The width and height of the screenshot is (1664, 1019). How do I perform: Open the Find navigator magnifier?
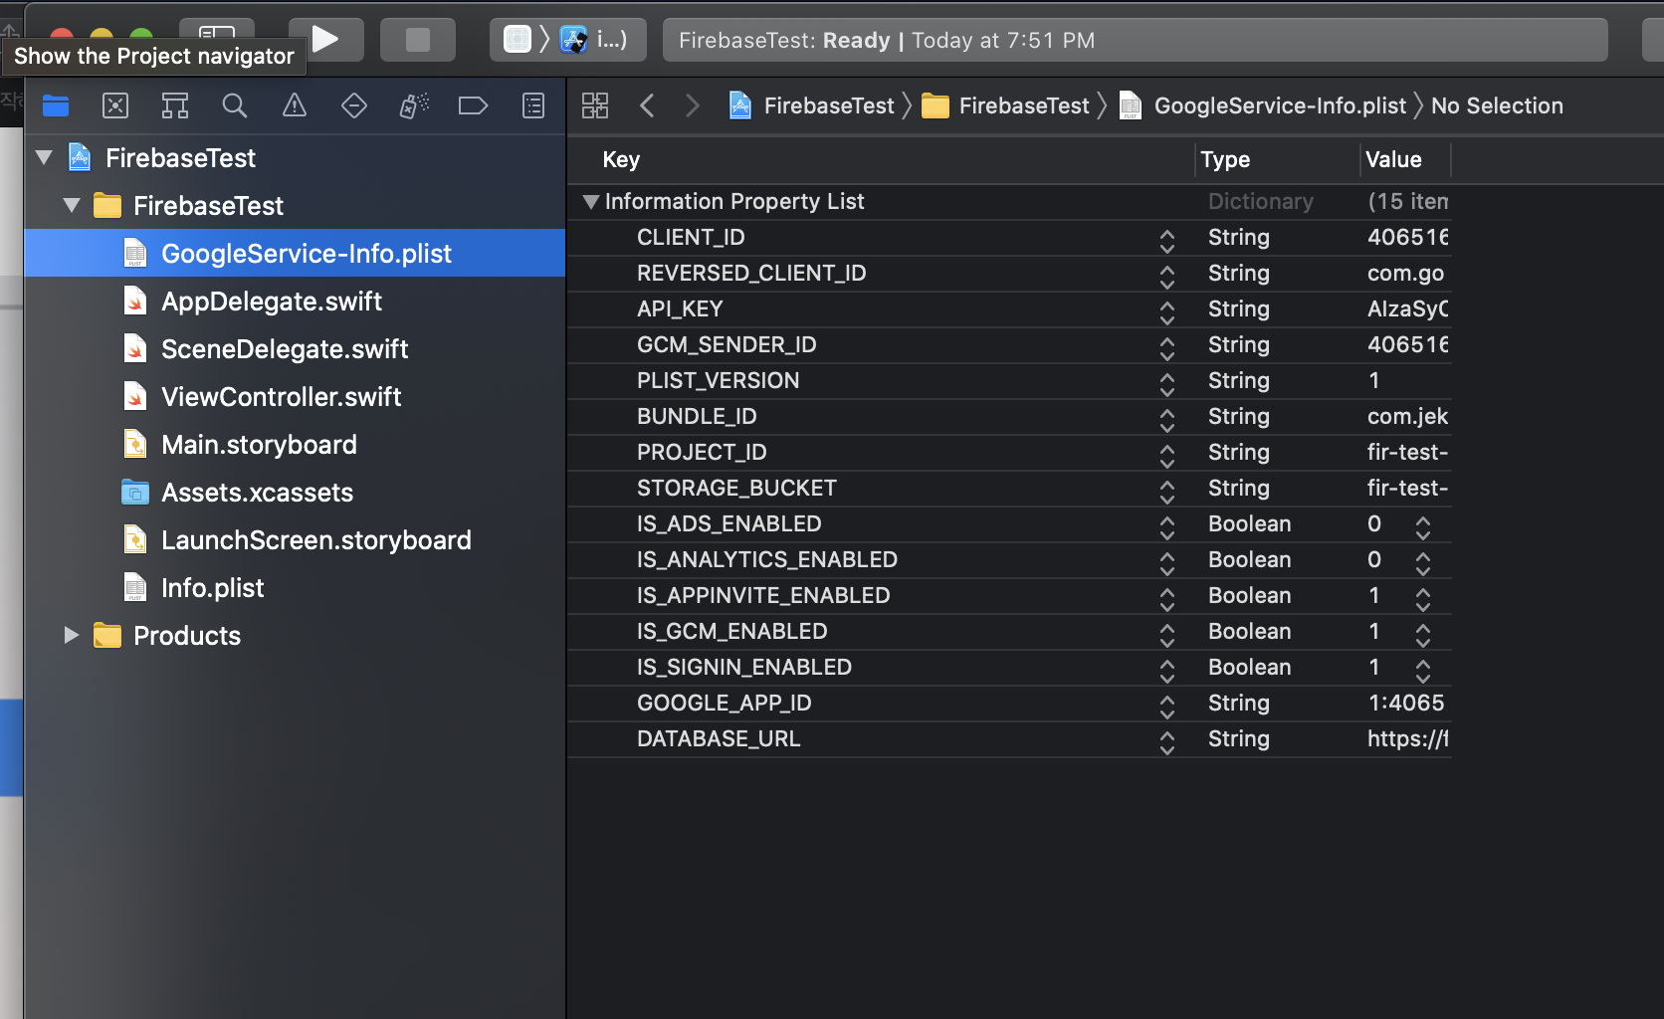pyautogui.click(x=235, y=105)
